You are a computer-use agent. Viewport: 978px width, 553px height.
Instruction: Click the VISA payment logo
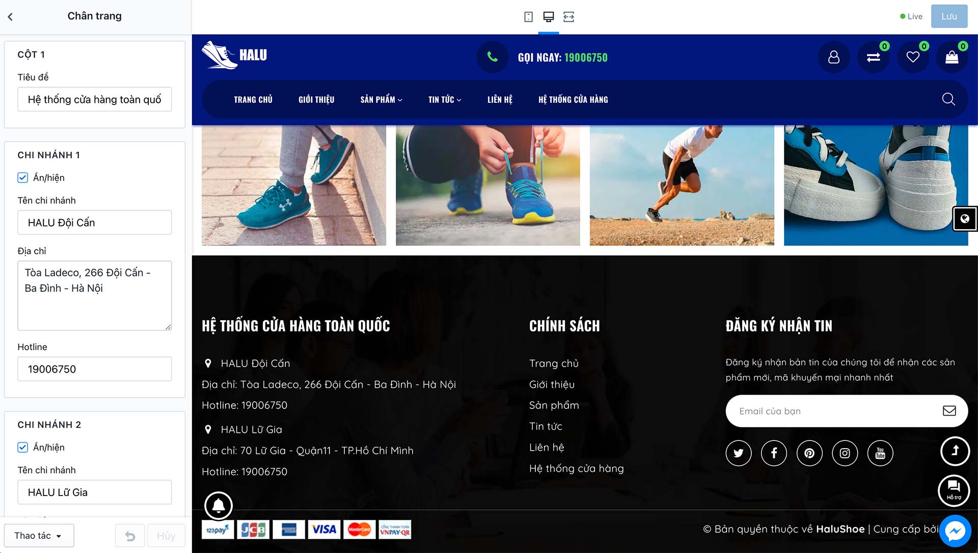324,530
